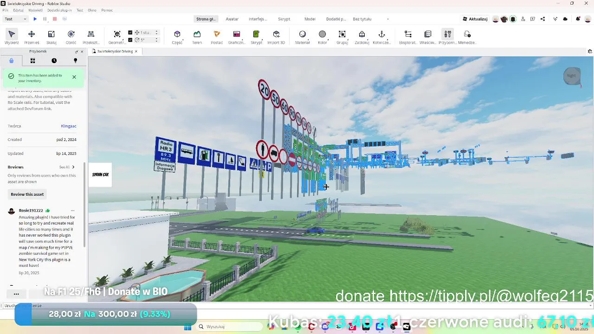Click the Aktualizuj button
This screenshot has height=334, width=594.
point(475,19)
